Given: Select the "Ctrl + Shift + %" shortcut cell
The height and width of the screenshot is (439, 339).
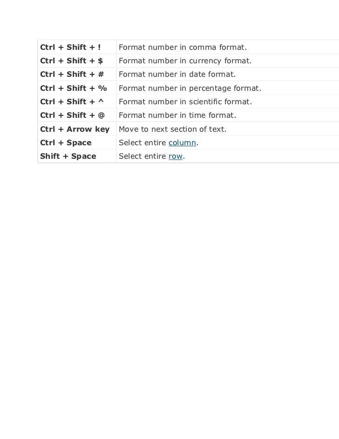Looking at the screenshot, I should tap(77, 88).
